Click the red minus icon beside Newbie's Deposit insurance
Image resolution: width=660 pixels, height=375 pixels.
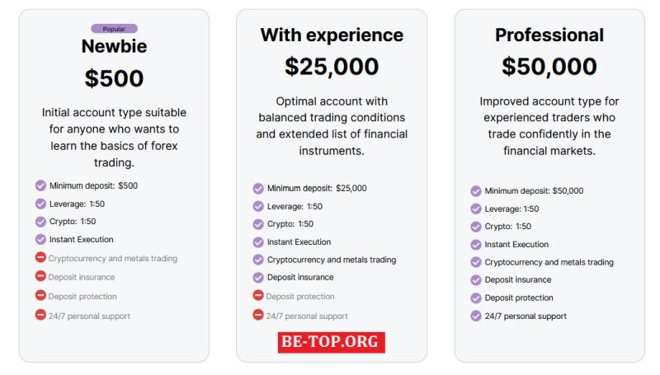(40, 276)
